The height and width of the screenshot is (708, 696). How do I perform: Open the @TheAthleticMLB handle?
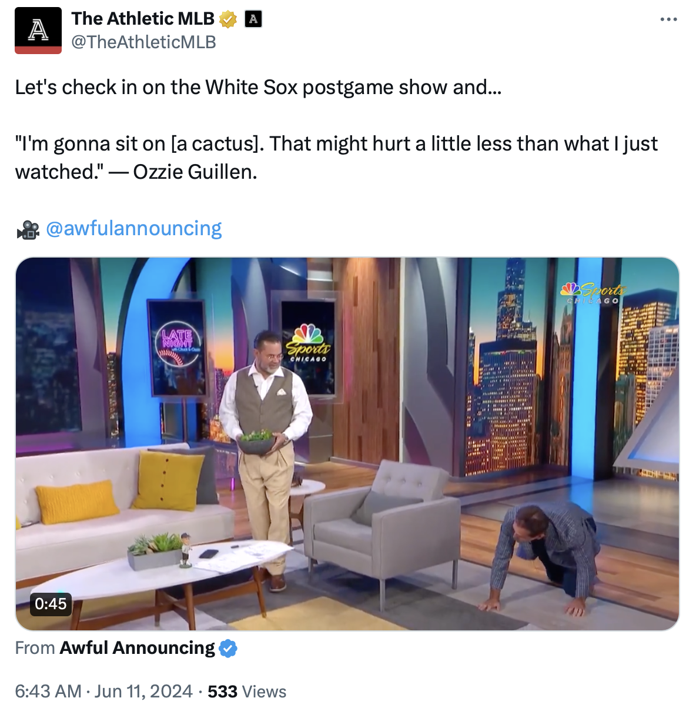pos(144,42)
